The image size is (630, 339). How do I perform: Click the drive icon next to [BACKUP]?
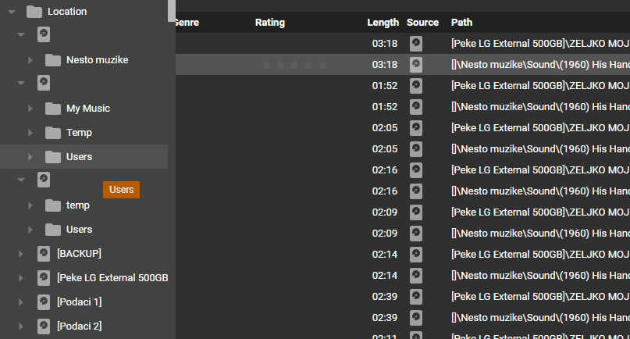tap(44, 254)
